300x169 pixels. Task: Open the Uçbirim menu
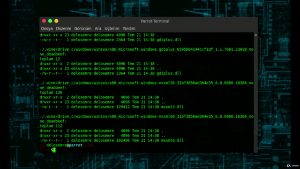tap(112, 29)
